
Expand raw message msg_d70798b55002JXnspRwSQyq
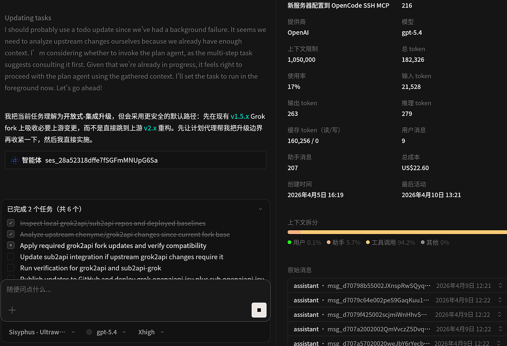pos(397,286)
